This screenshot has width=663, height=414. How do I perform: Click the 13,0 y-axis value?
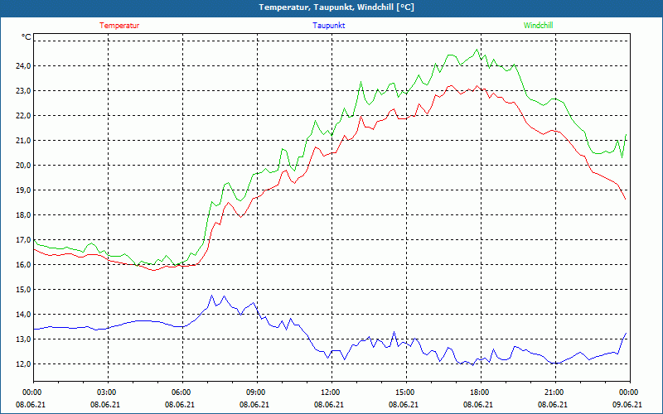click(24, 339)
